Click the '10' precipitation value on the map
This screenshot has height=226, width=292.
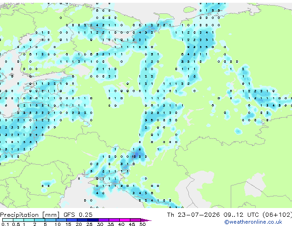point(134,157)
